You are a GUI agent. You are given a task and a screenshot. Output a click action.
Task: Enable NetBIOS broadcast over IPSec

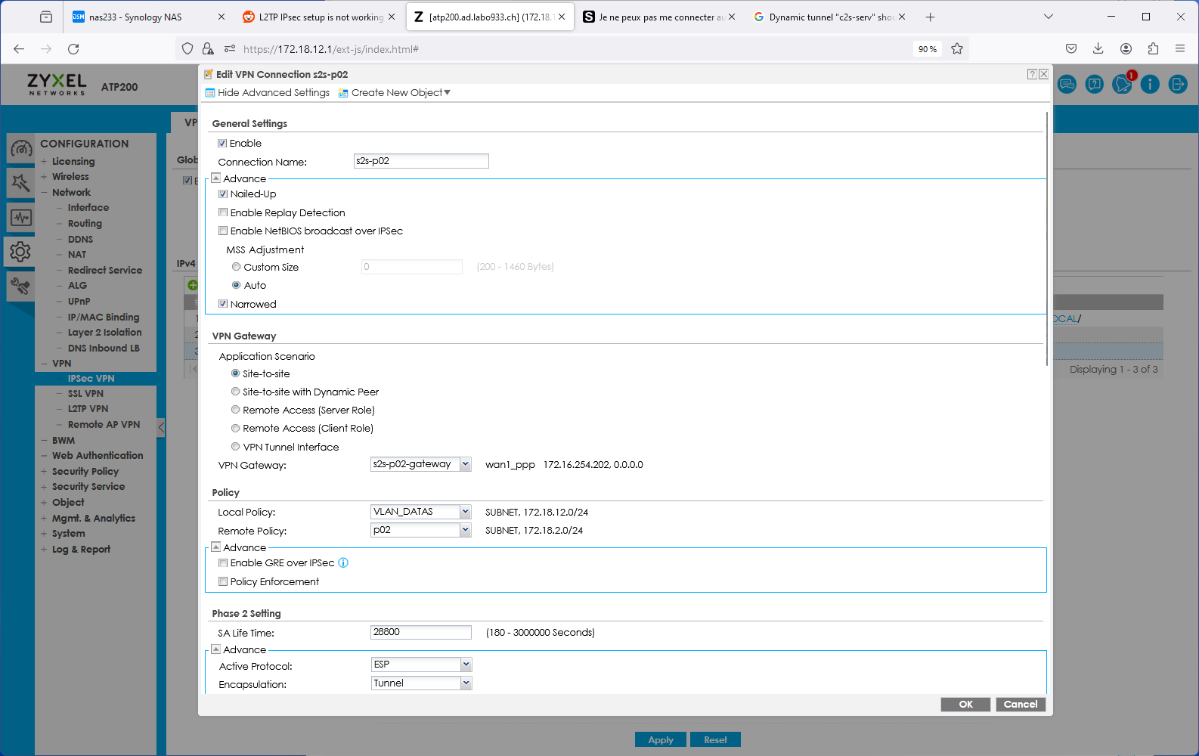(223, 231)
